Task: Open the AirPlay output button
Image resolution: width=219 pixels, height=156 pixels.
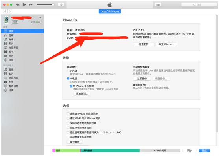Action: coord(61,5)
